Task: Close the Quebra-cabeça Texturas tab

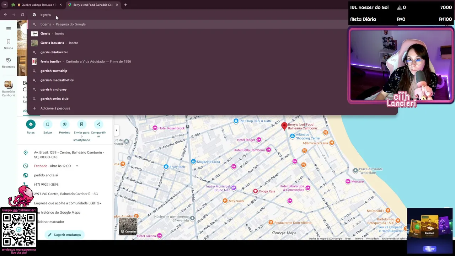Action: [x=61, y=5]
